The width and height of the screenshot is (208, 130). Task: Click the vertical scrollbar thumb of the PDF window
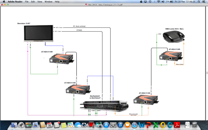pyautogui.click(x=207, y=73)
